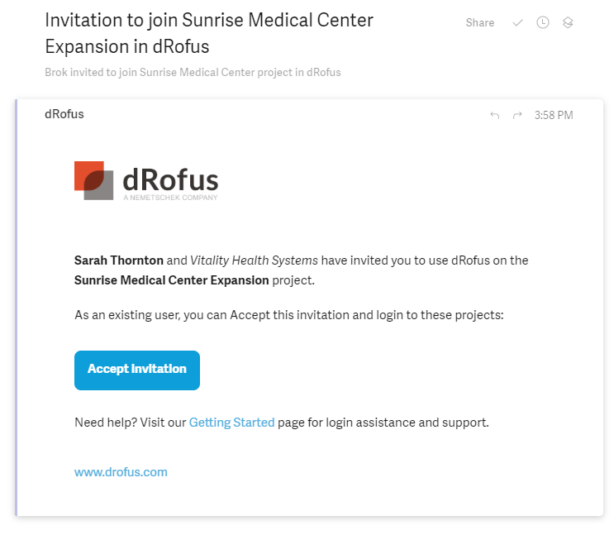Click the 3:58 PM timestamp
This screenshot has height=535, width=614.
[554, 116]
